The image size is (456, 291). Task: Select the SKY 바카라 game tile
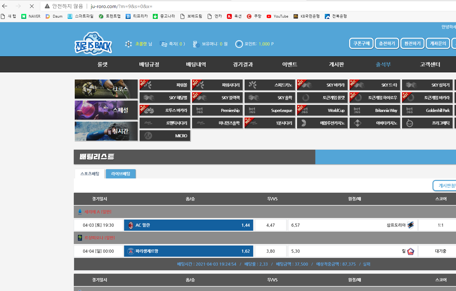322,85
